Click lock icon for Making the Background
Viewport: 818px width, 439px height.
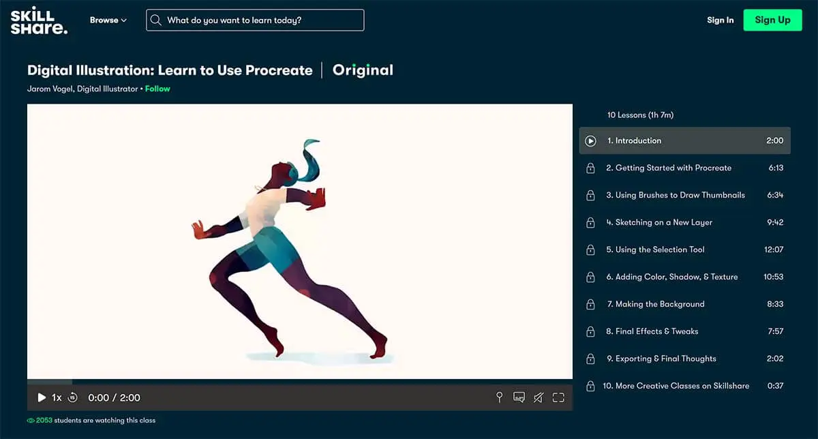591,305
